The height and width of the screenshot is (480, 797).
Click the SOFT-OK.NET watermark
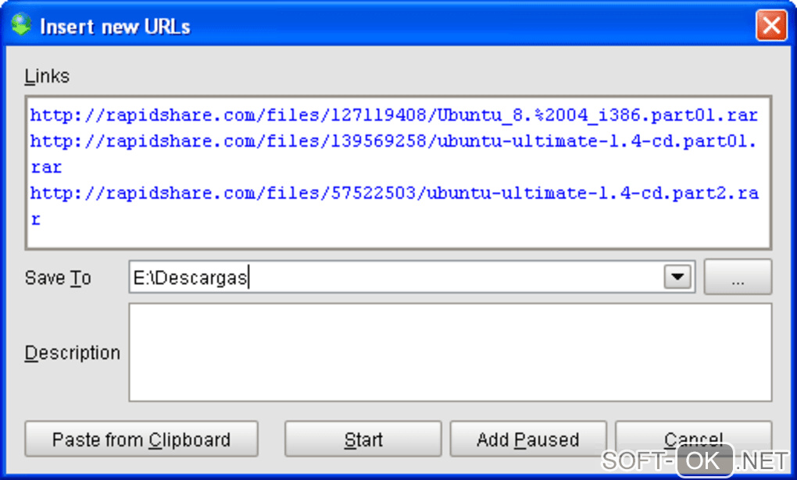point(695,460)
